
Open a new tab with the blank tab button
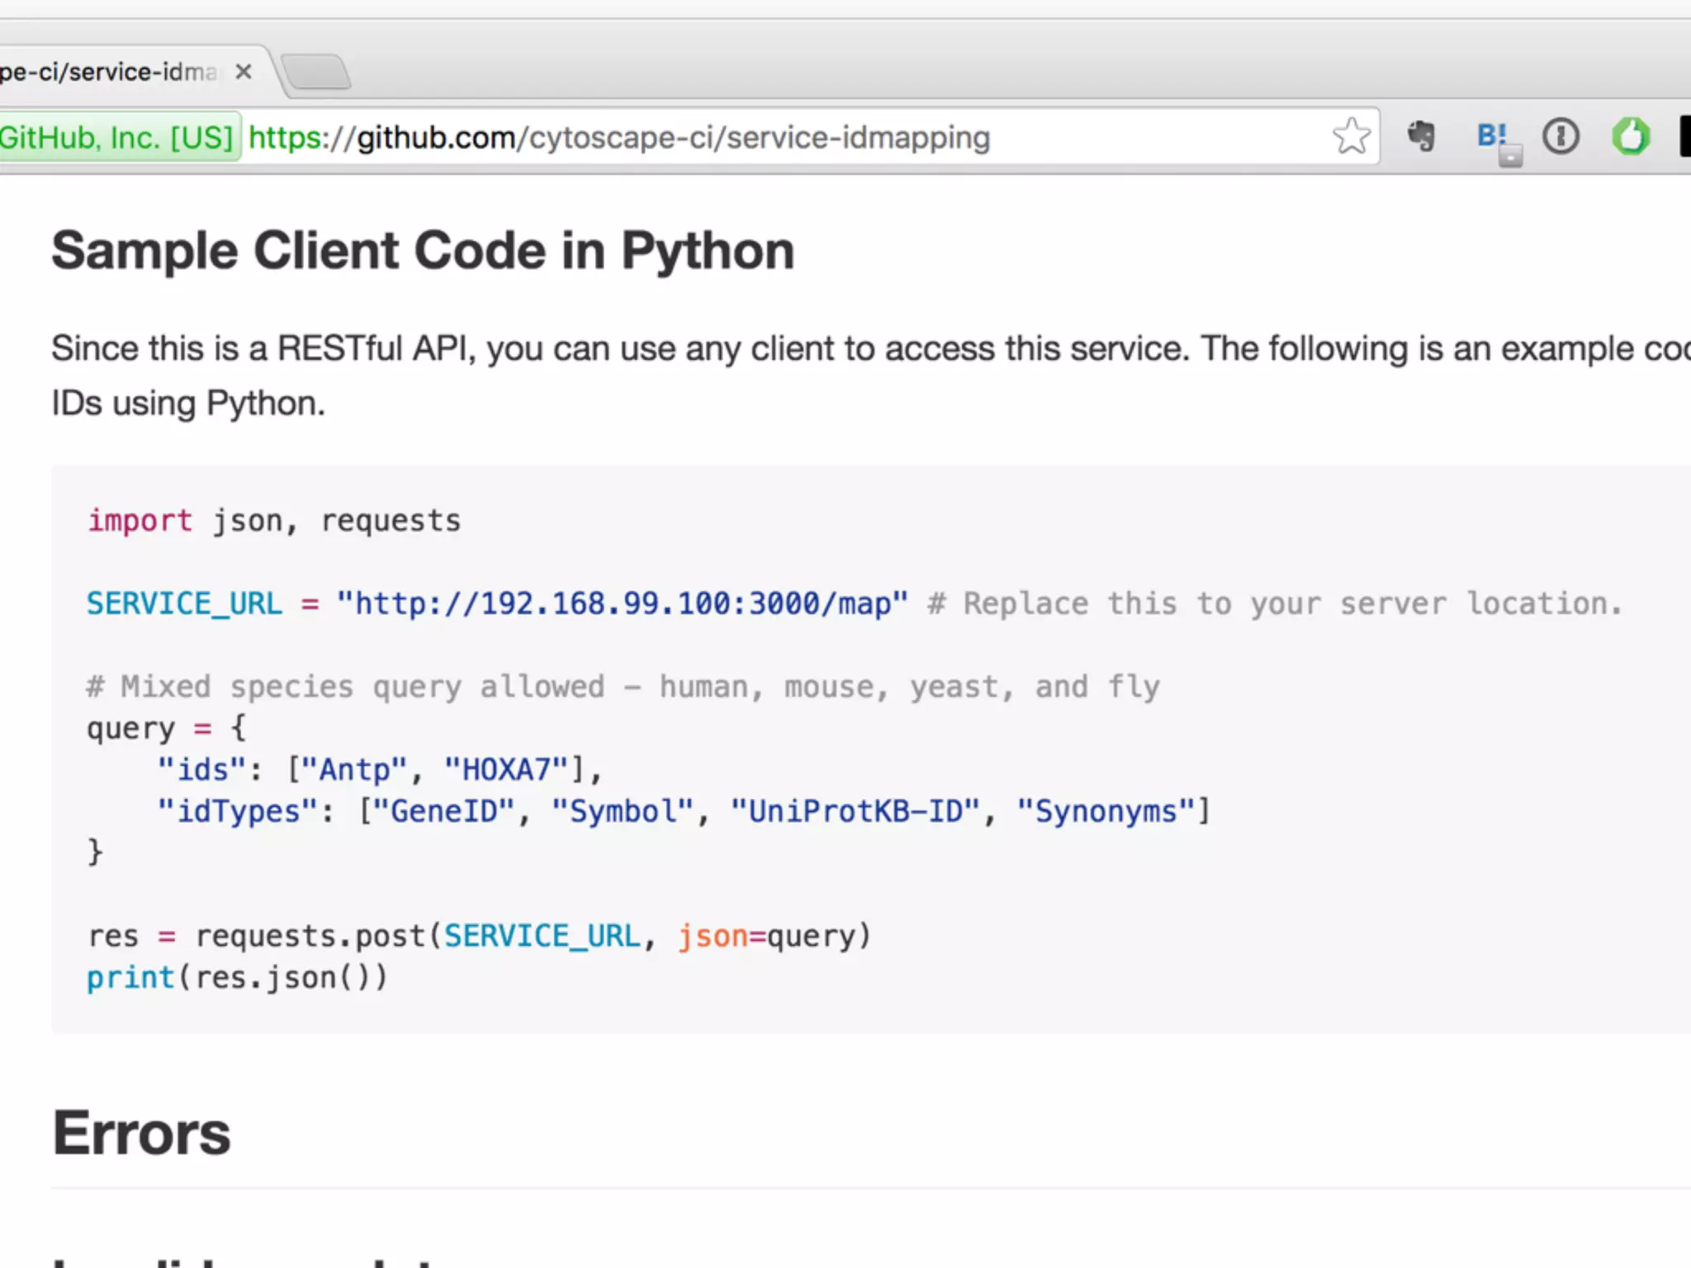coord(317,72)
